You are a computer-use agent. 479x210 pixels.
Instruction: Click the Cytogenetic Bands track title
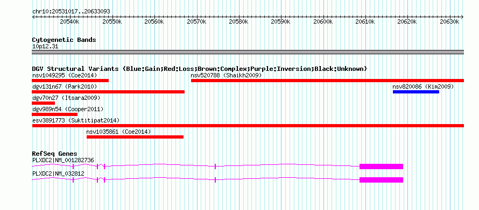[64, 40]
